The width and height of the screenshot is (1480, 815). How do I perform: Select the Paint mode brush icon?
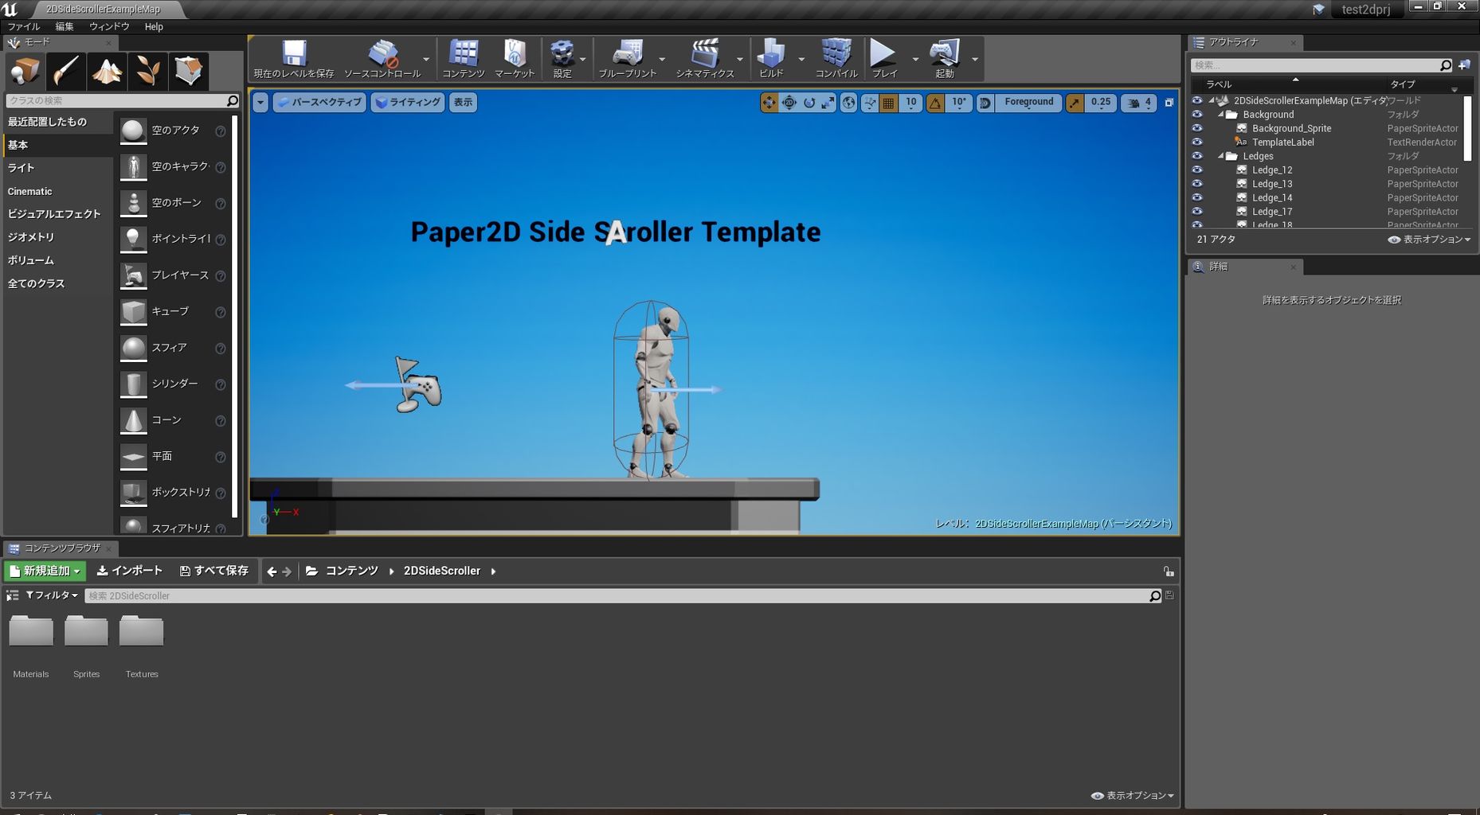(x=66, y=71)
